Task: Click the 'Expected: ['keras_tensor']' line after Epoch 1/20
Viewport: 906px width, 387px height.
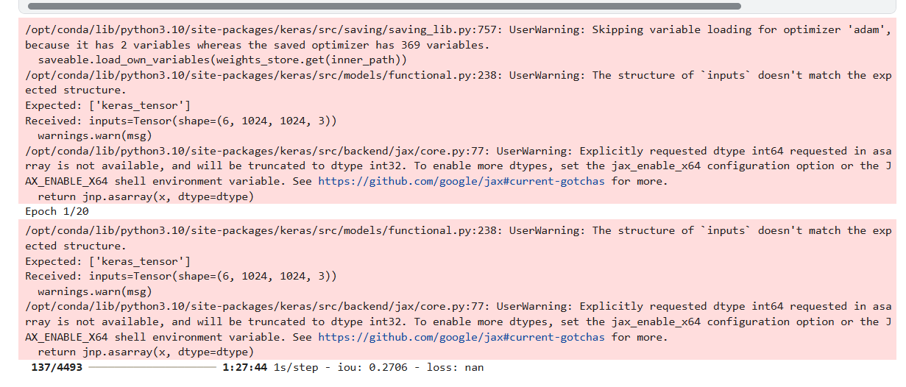Action: point(107,261)
